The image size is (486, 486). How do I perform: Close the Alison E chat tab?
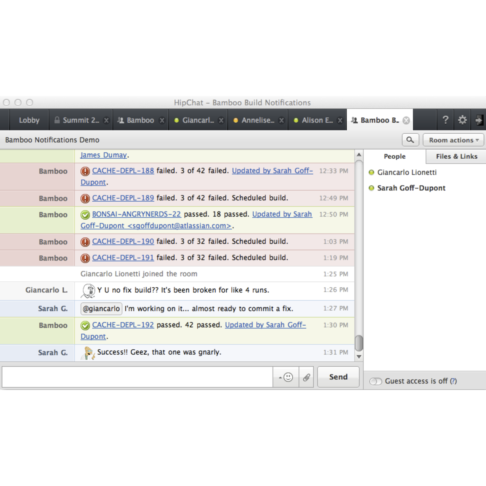[x=340, y=120]
